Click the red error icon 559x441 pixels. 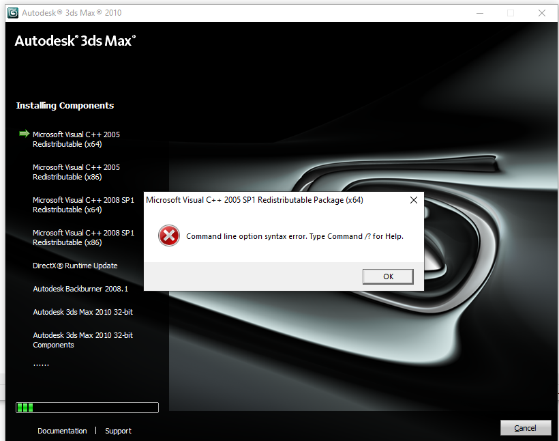pos(169,236)
